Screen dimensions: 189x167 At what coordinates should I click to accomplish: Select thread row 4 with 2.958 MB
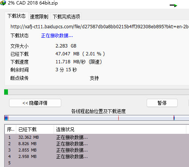coord(97,156)
